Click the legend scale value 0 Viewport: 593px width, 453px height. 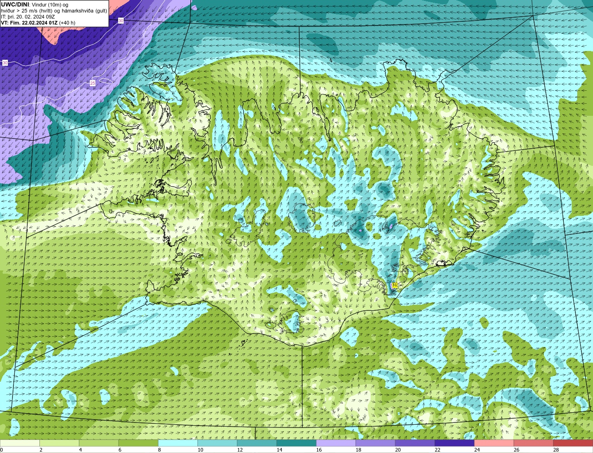1,450
